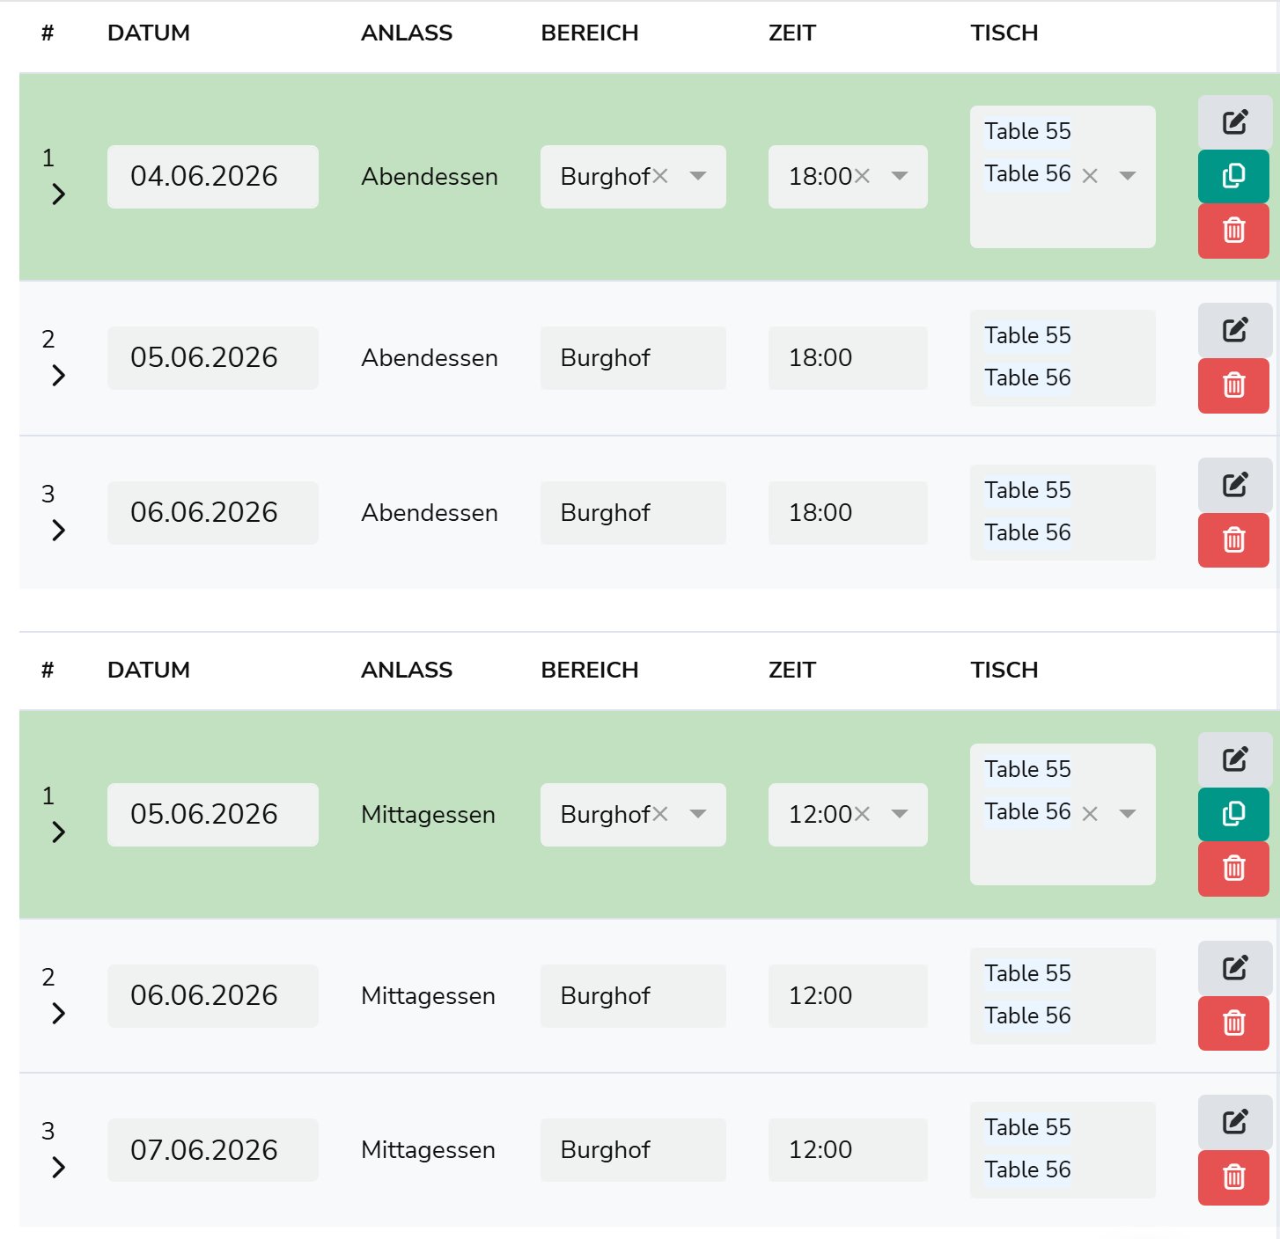Edit the 04.06.2026 Abendessen row

pos(1234,121)
